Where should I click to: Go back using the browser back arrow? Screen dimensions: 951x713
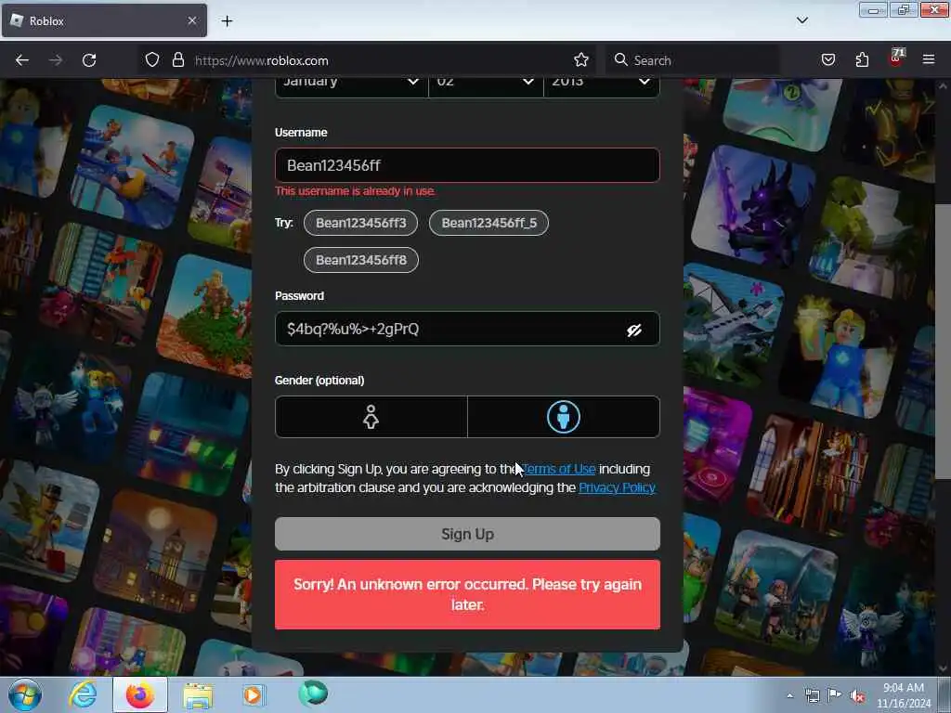pos(22,60)
